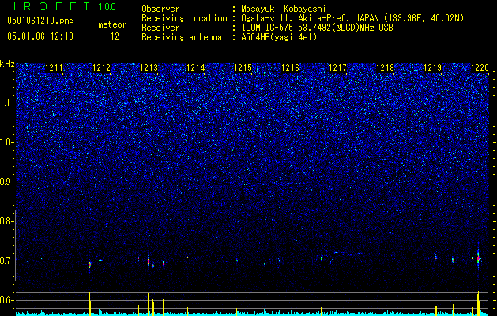Screen dimensions: 497x316
Task: Click the 1218 time marker
Action: pyautogui.click(x=385, y=68)
